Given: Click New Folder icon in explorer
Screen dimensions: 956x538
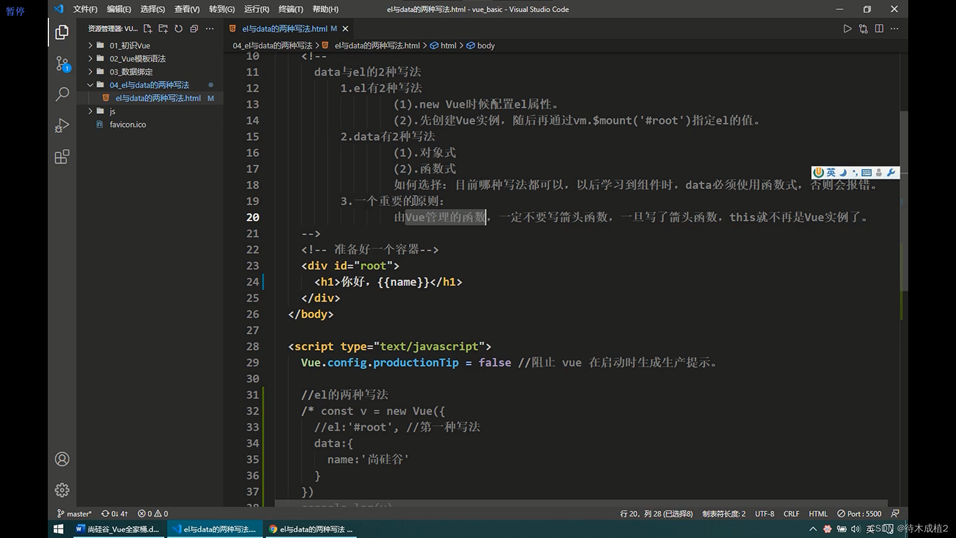Looking at the screenshot, I should (163, 29).
